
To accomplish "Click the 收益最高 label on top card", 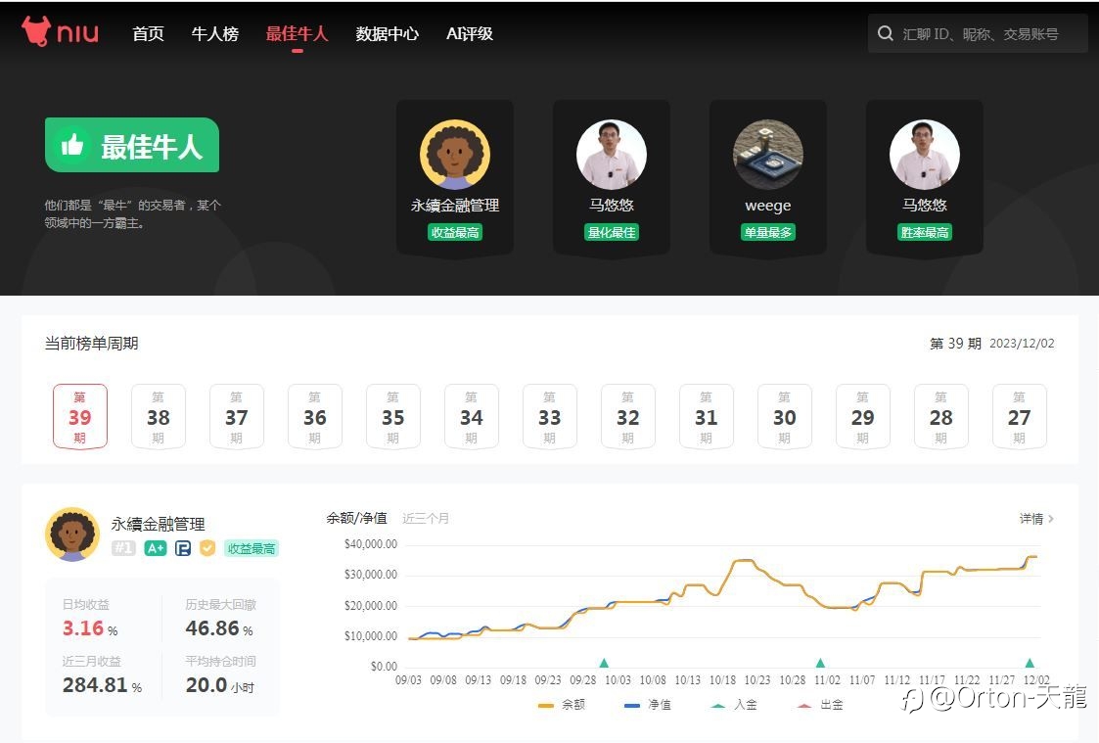I will pyautogui.click(x=455, y=232).
